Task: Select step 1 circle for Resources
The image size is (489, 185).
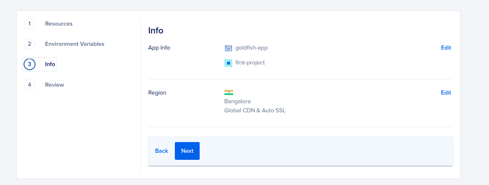Action: click(x=29, y=24)
